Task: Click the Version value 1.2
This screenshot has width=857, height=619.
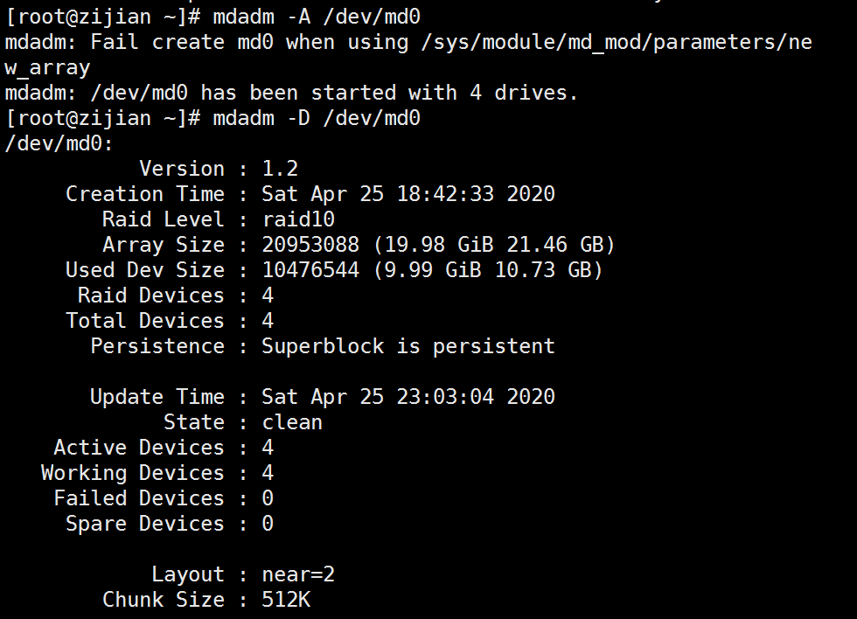Action: point(280,169)
